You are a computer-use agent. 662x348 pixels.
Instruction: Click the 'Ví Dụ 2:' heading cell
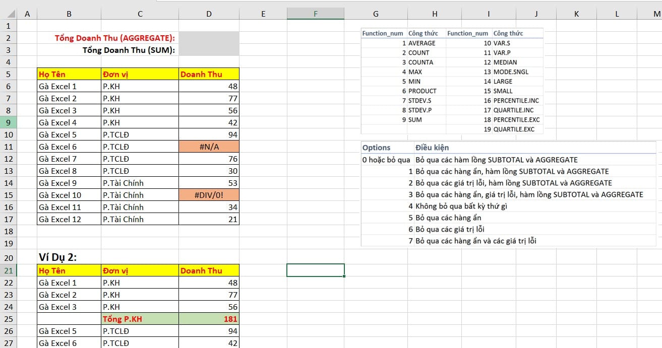point(69,258)
